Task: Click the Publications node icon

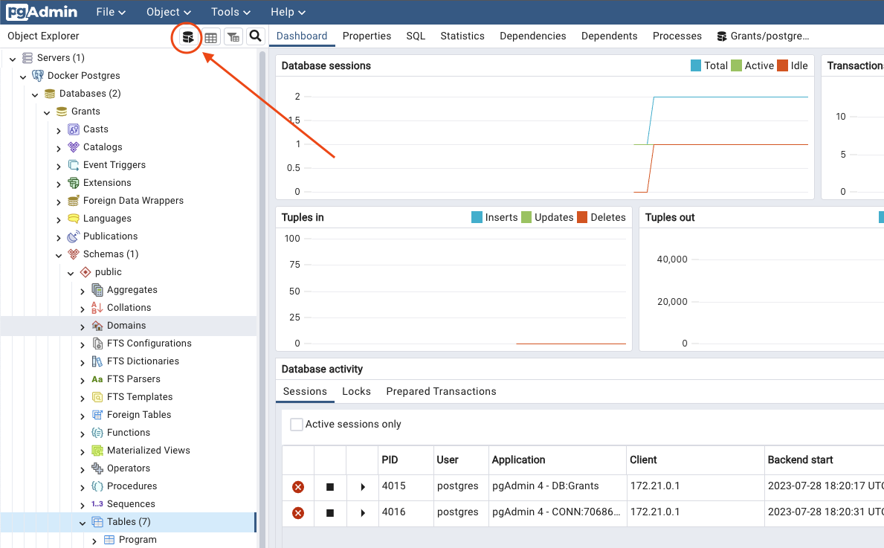Action: (x=74, y=236)
